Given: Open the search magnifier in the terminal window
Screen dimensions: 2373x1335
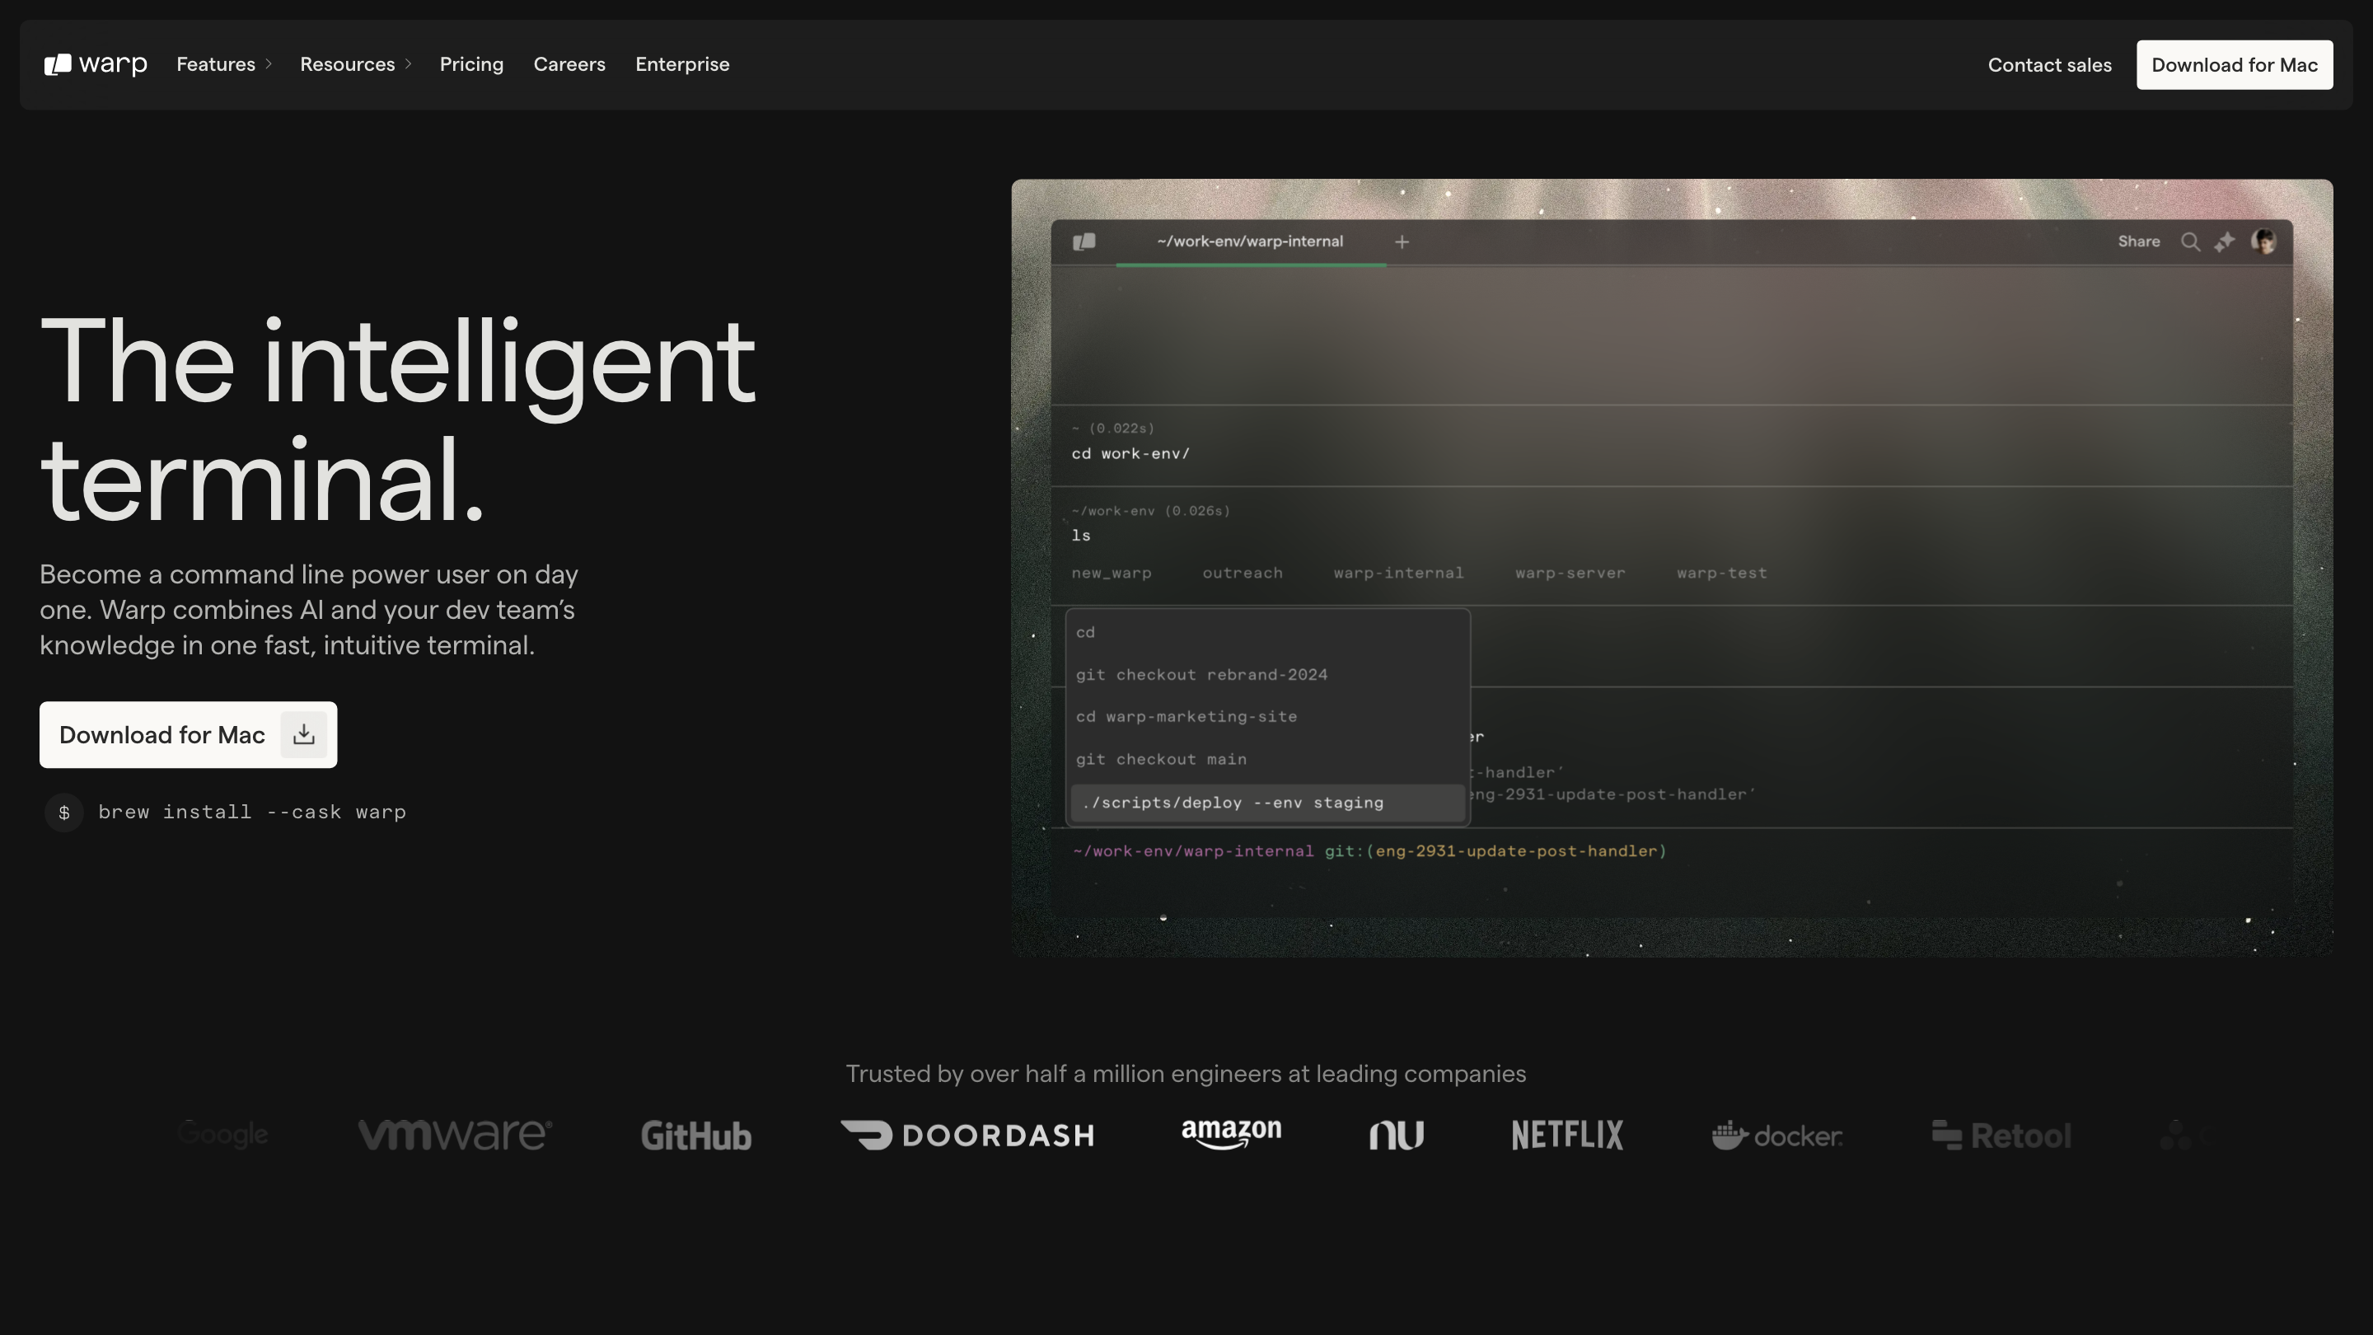Looking at the screenshot, I should tap(2192, 241).
